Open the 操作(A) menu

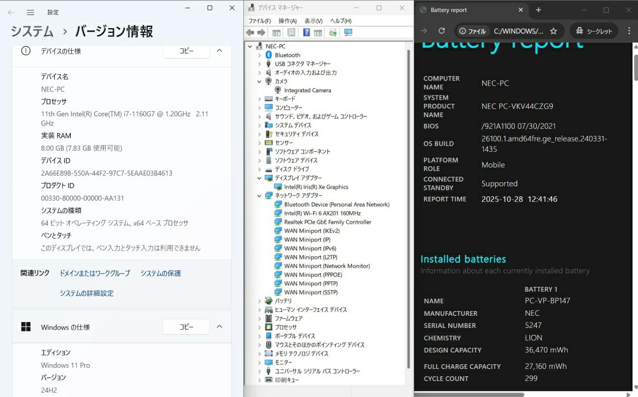288,21
